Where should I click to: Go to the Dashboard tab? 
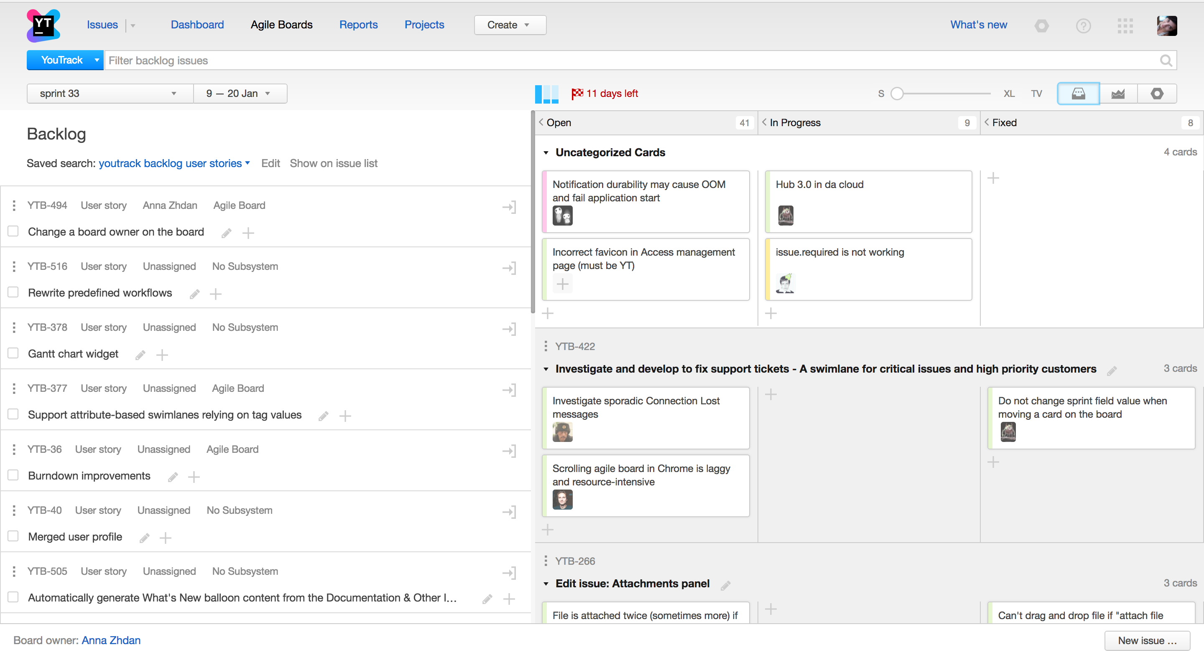197,25
